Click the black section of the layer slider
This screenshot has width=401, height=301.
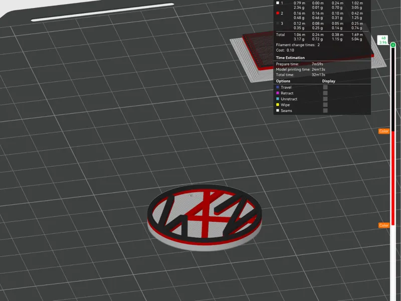[x=393, y=89]
